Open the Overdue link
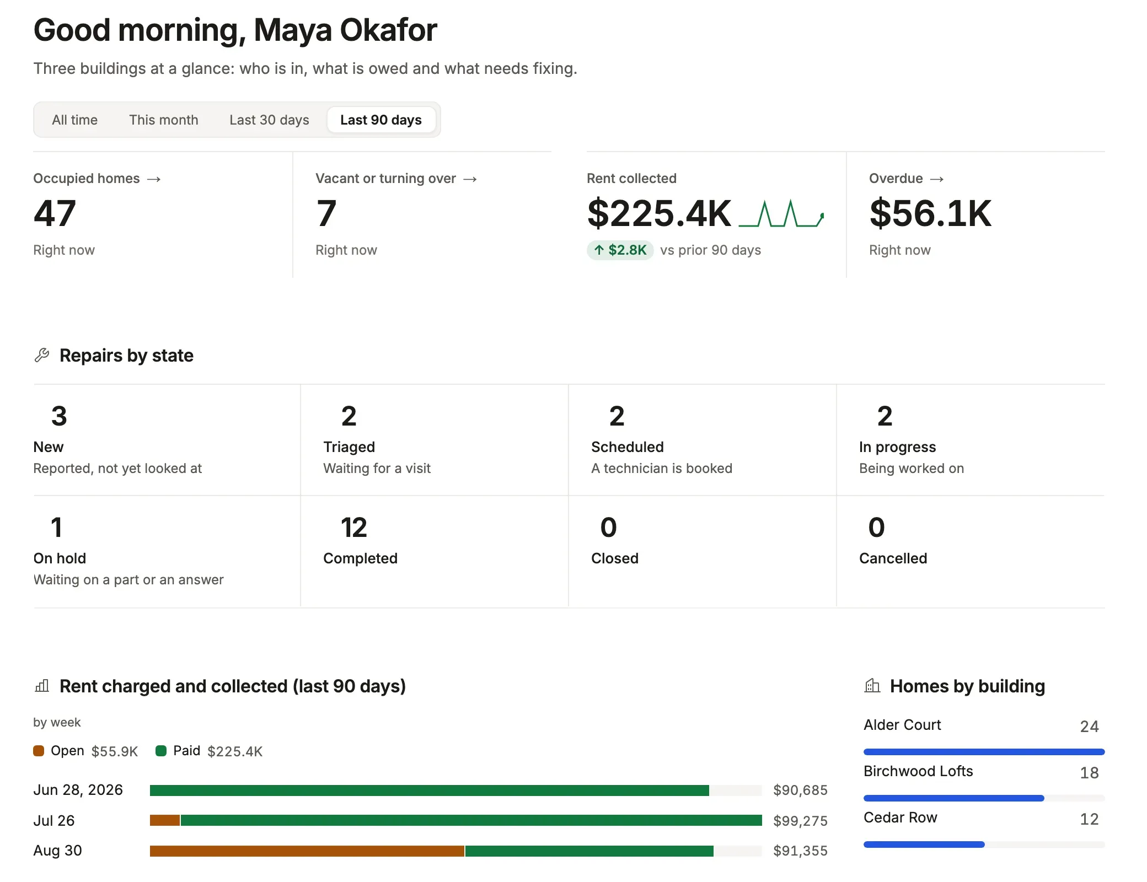 coord(907,179)
